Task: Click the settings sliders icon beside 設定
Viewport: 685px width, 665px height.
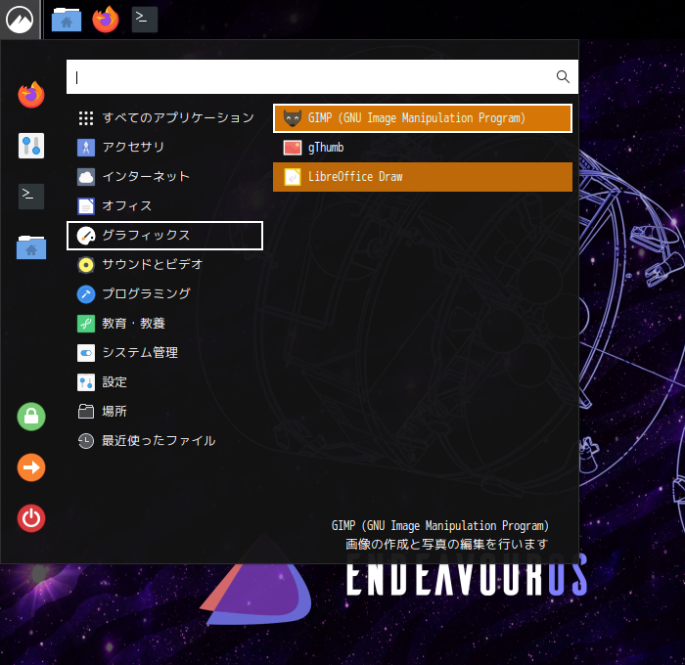Action: coord(86,382)
